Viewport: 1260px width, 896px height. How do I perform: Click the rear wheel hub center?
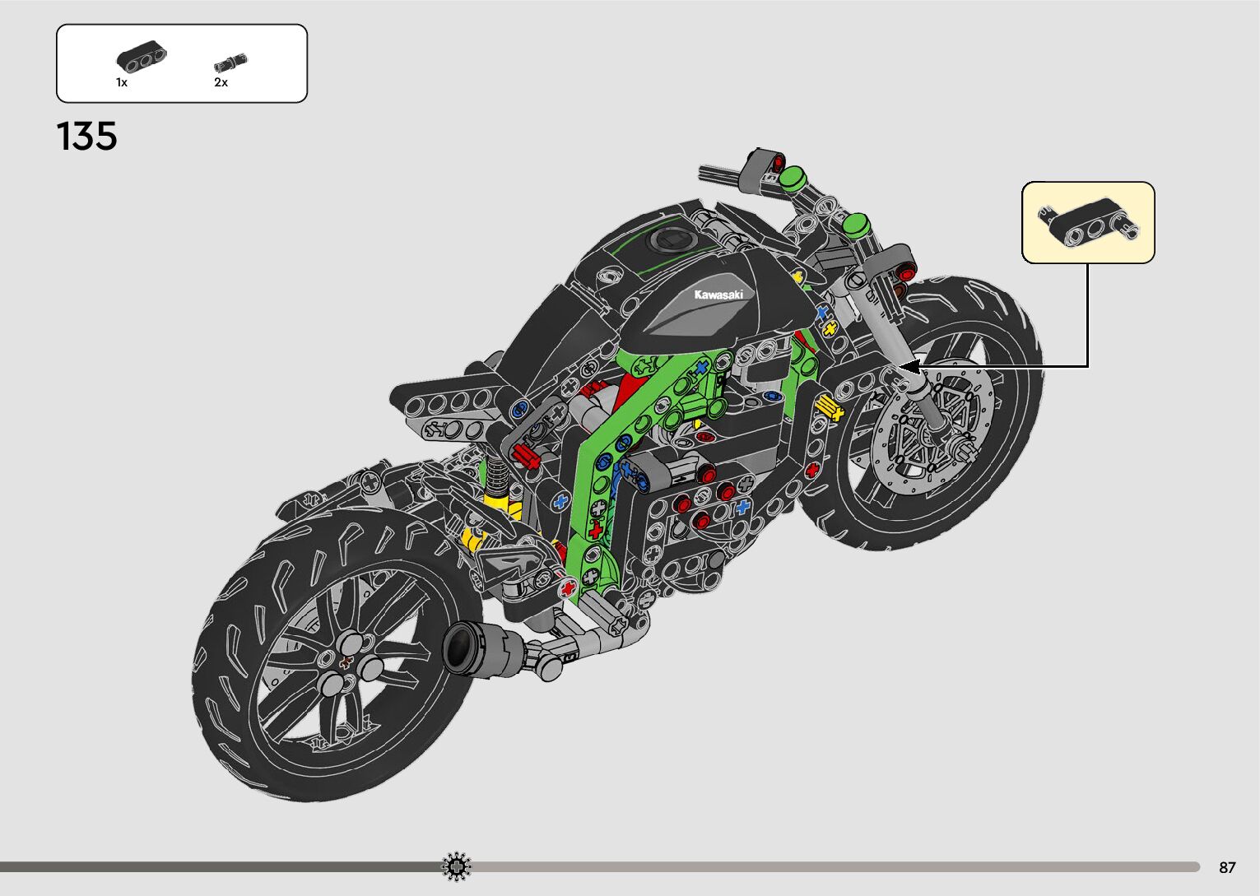[x=346, y=662]
